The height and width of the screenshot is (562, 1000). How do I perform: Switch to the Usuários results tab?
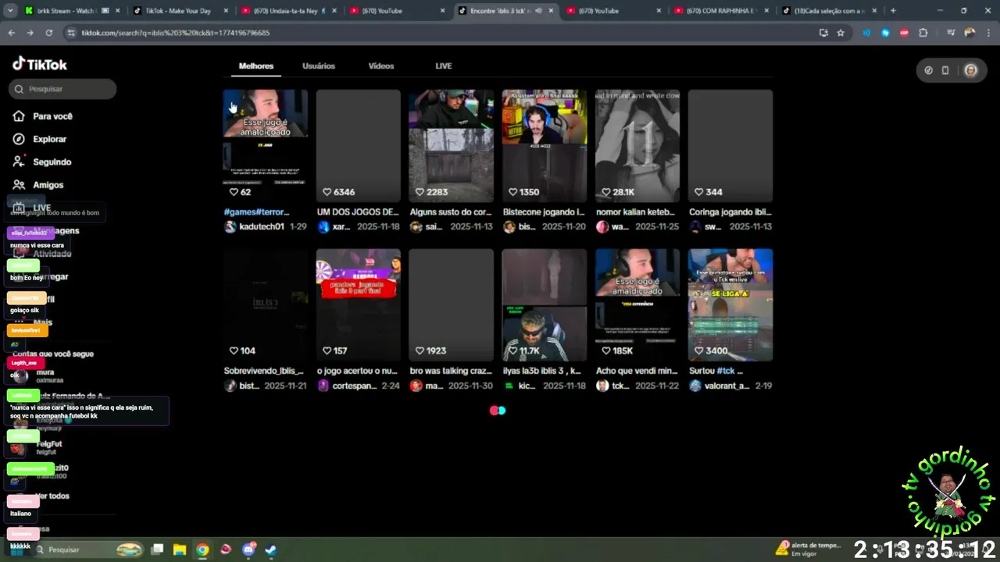pyautogui.click(x=319, y=66)
